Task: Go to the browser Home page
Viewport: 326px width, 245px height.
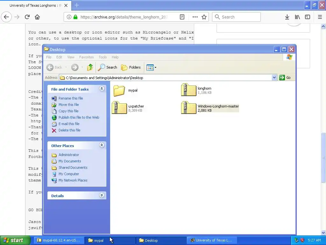Action: (37, 17)
